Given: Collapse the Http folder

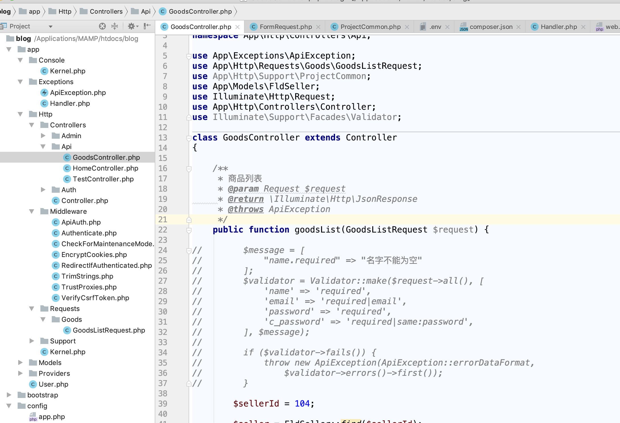Looking at the screenshot, I should click(x=20, y=114).
